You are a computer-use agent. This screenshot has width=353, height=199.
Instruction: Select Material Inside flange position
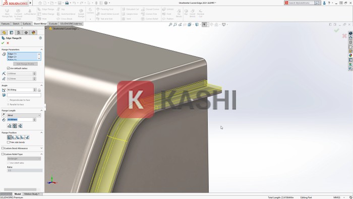(9, 137)
